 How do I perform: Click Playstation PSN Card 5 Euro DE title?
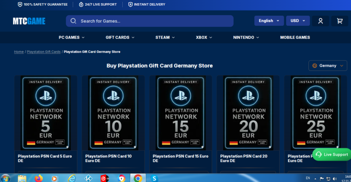pos(45,159)
